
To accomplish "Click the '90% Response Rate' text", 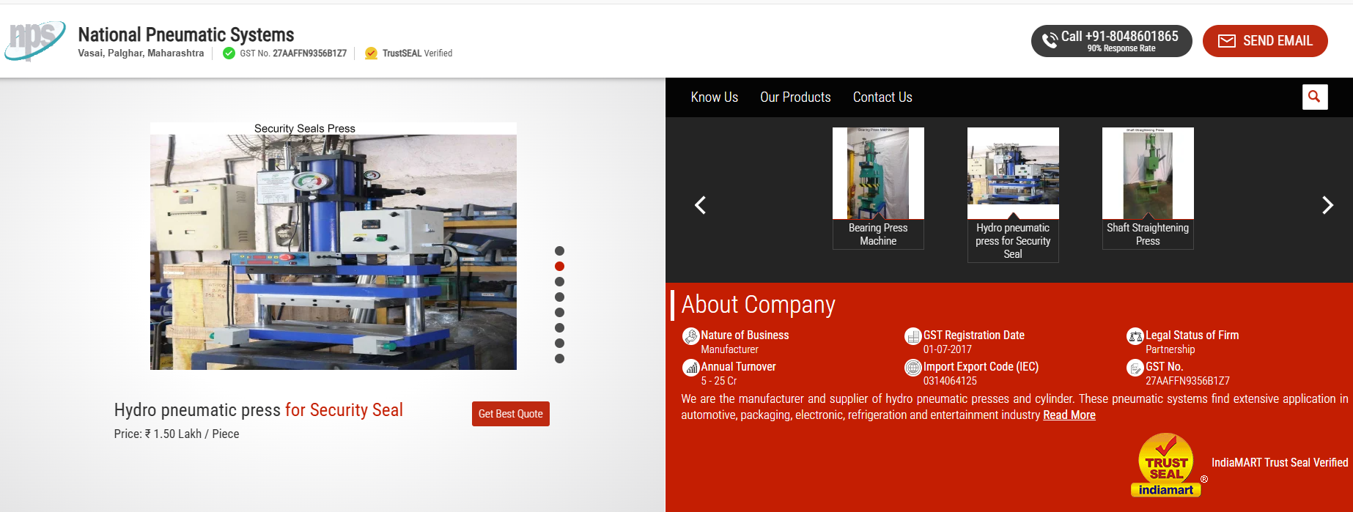I will point(1121,48).
